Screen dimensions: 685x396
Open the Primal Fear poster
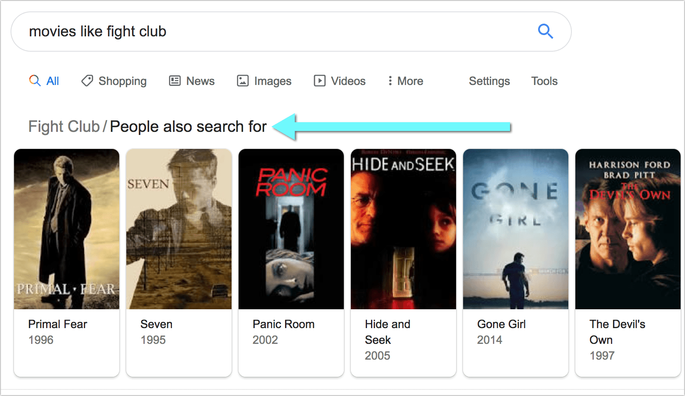tap(67, 229)
